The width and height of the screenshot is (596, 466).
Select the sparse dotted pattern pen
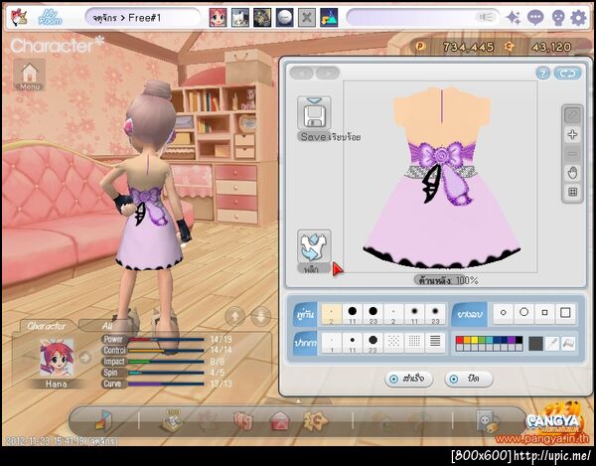(x=393, y=343)
